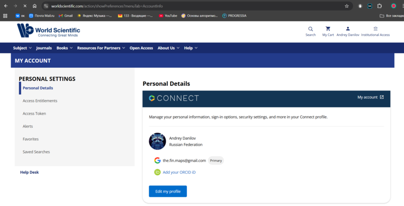This screenshot has height=206, width=404.
Task: Click Andrey Danilov user account icon
Action: 348,29
